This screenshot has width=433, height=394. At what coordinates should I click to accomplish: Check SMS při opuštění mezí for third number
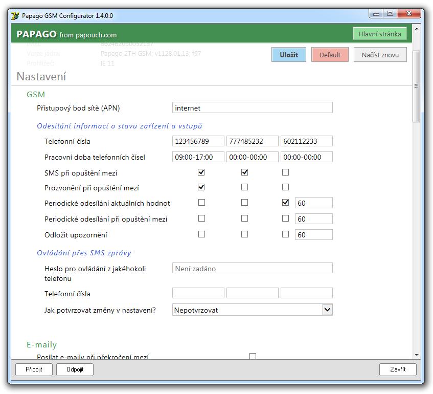[285, 172]
